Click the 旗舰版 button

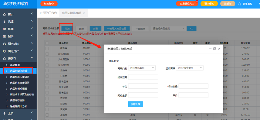point(228,4)
